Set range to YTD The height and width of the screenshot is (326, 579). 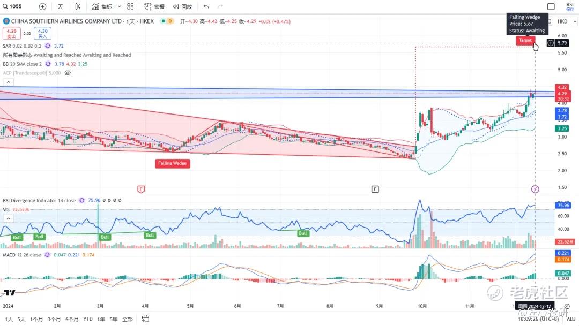tap(88, 319)
